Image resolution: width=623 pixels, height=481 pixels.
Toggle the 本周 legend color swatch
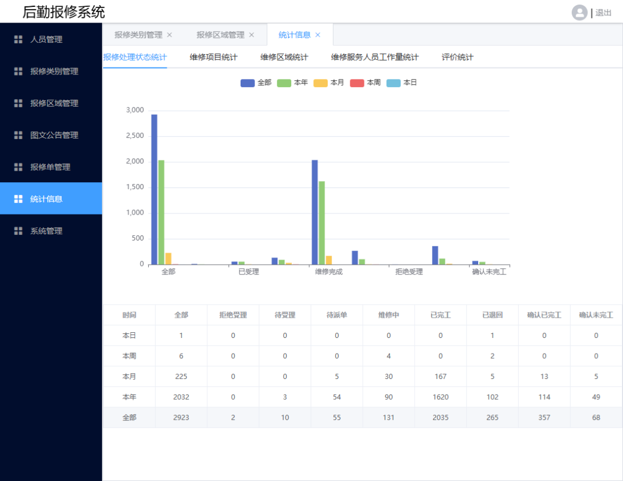pos(357,83)
